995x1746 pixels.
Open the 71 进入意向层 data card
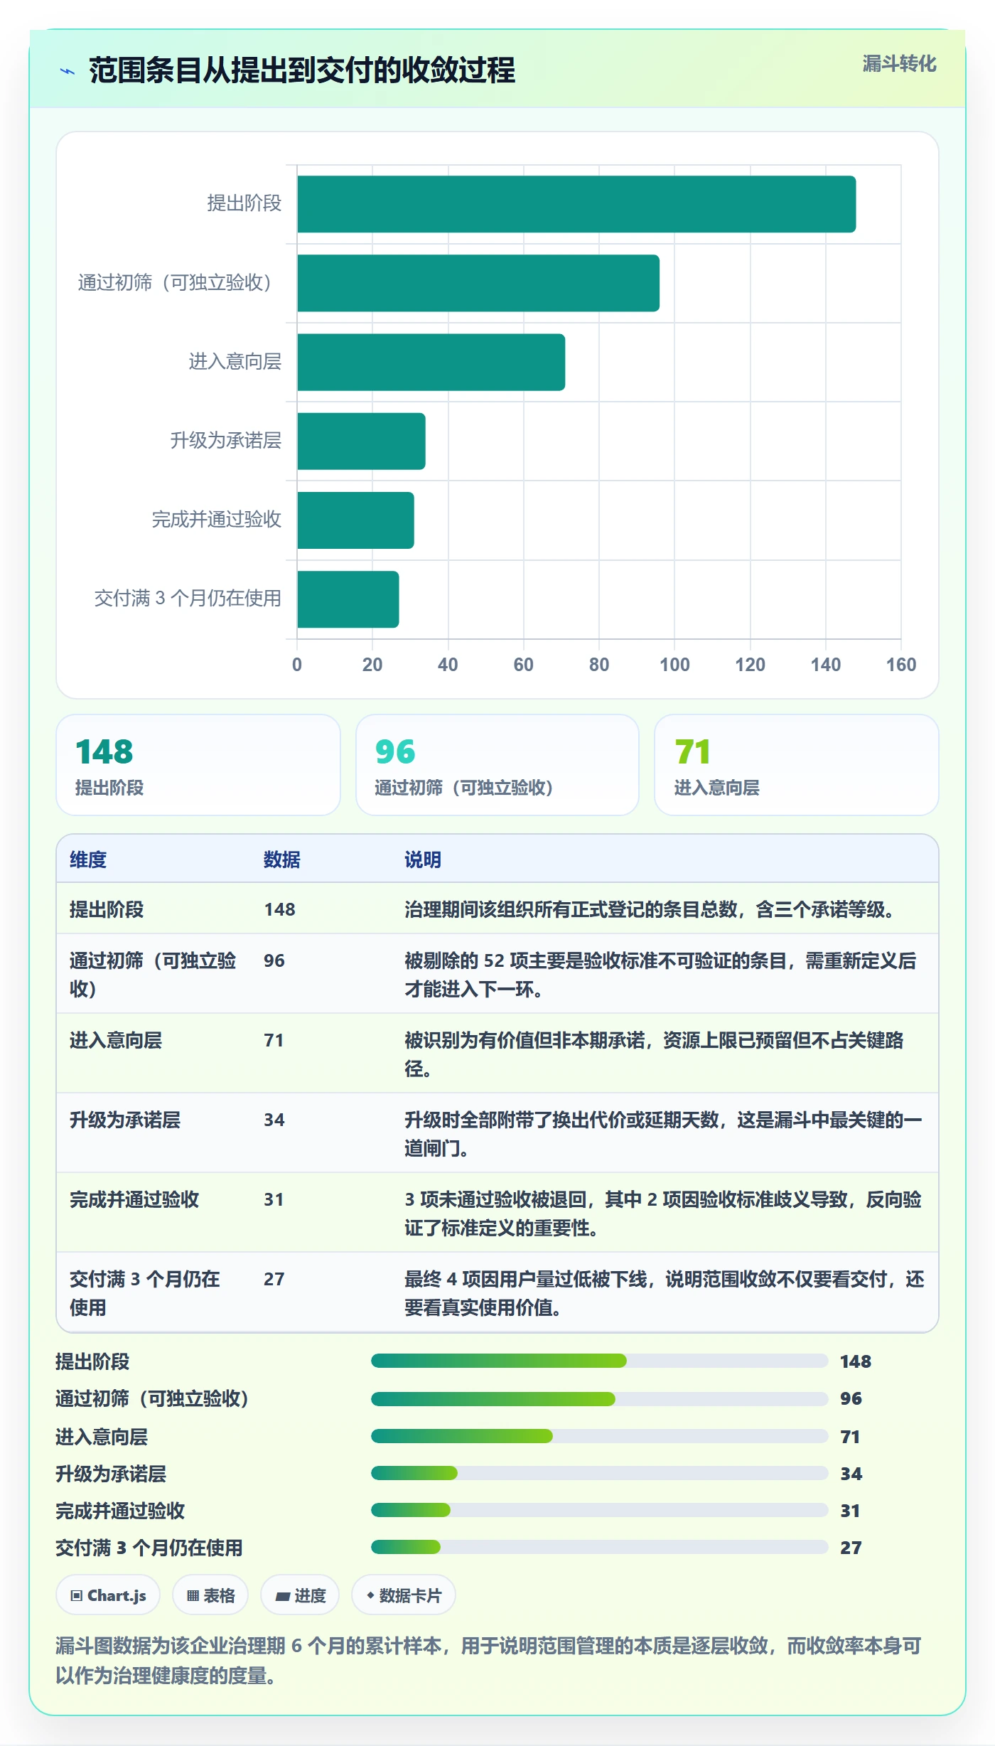click(797, 765)
